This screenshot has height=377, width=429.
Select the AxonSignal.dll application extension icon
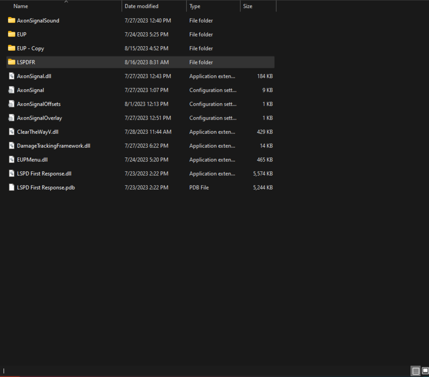pos(11,76)
